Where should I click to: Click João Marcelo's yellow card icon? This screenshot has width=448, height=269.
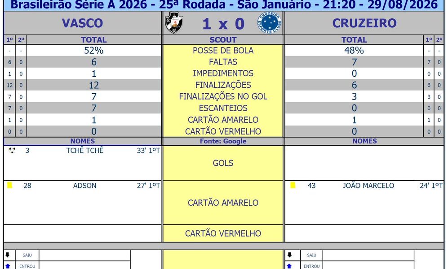coord(293,185)
